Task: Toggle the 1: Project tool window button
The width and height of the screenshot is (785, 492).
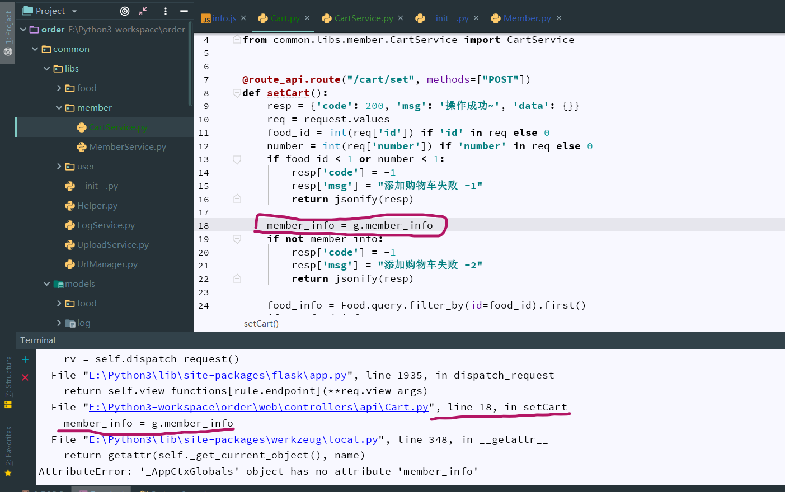Action: (8, 32)
